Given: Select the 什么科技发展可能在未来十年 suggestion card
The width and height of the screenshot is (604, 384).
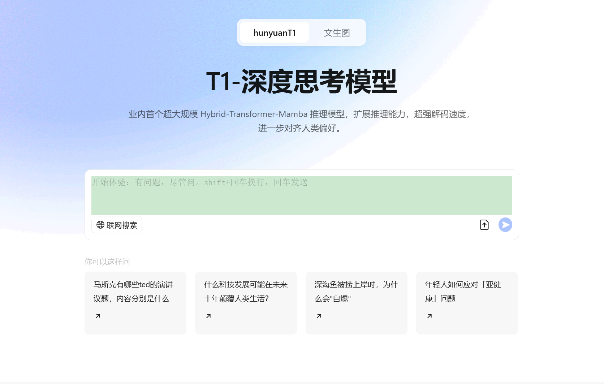Looking at the screenshot, I should pyautogui.click(x=246, y=303).
